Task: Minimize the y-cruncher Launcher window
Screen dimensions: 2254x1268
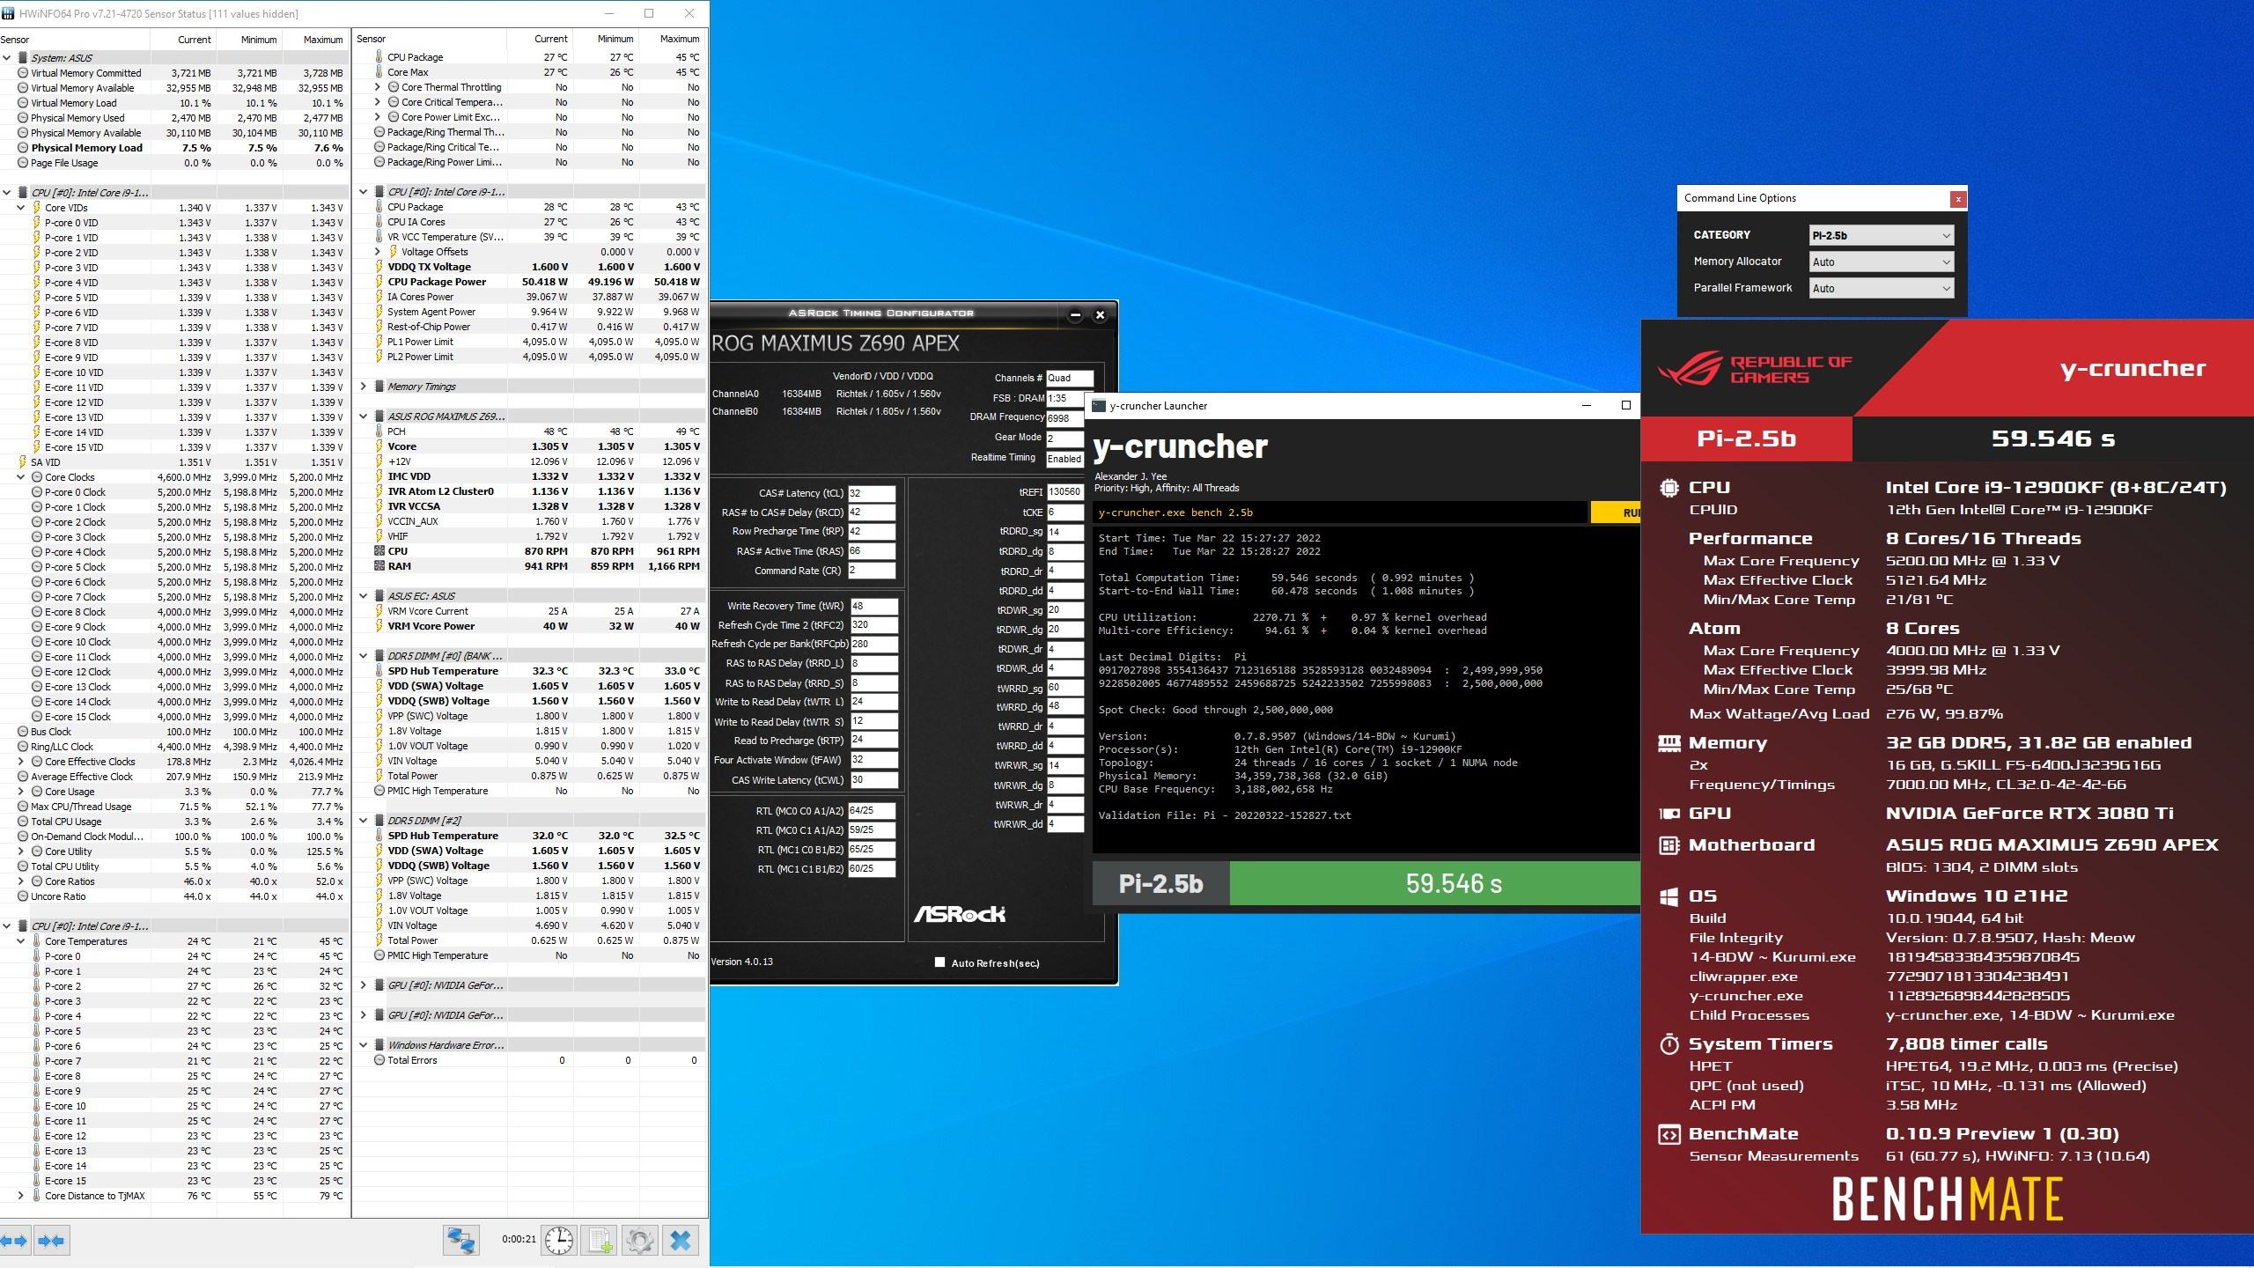Action: (1587, 406)
